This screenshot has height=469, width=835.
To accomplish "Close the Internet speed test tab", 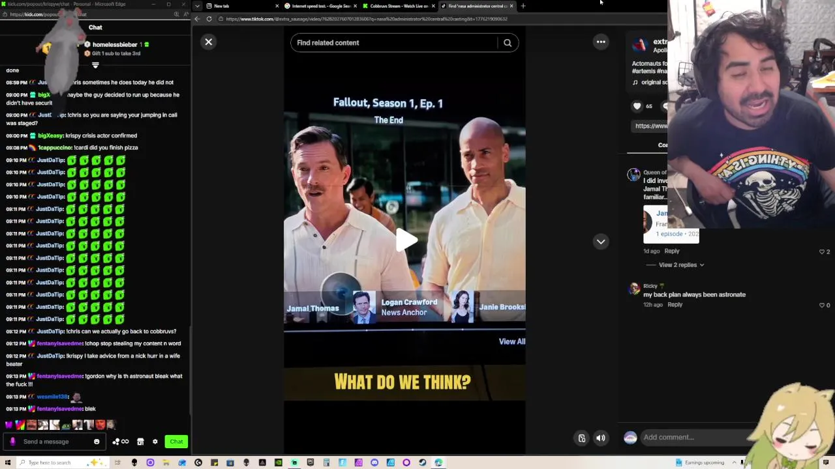I will 356,6.
